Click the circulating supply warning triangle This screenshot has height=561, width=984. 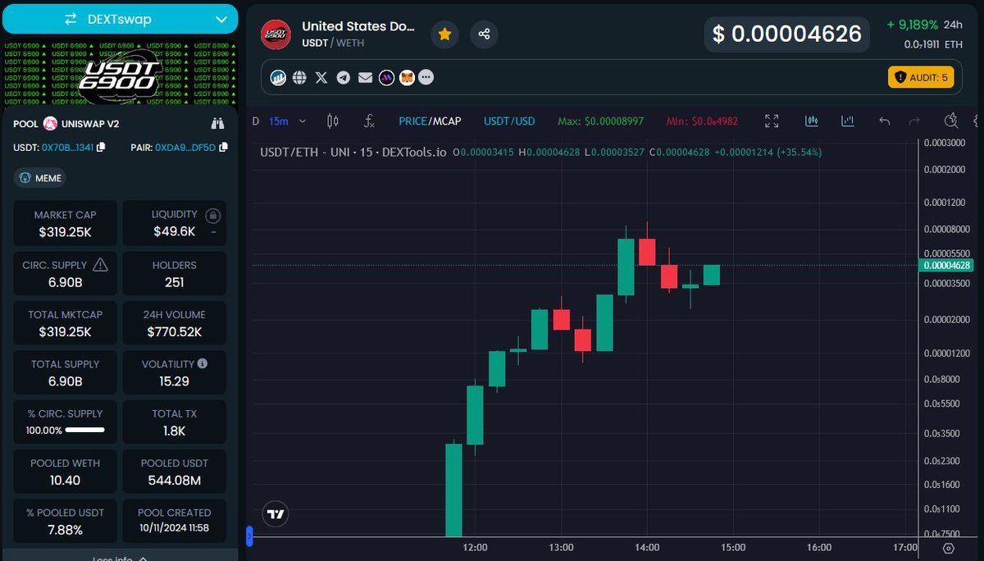tap(100, 265)
